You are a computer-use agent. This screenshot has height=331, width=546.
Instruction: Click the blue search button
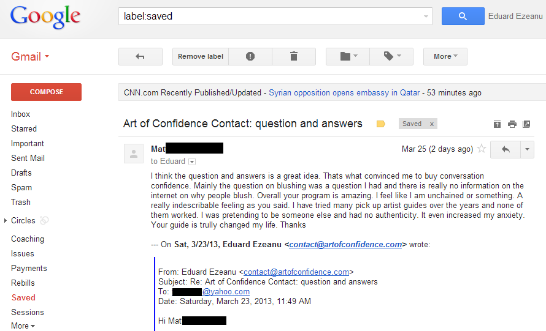pos(463,17)
